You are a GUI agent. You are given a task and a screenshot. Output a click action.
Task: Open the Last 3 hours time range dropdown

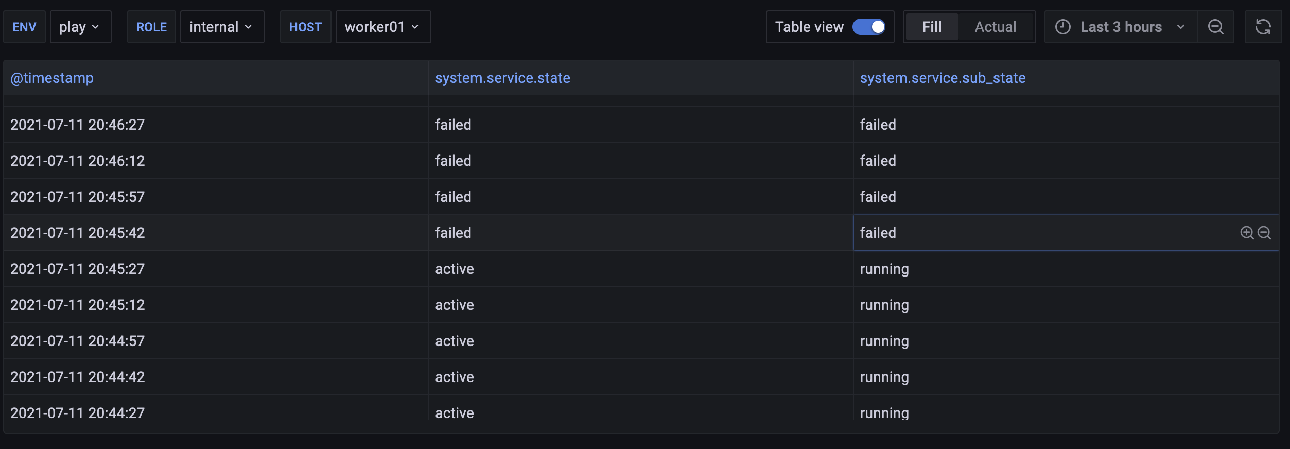[x=1121, y=27]
